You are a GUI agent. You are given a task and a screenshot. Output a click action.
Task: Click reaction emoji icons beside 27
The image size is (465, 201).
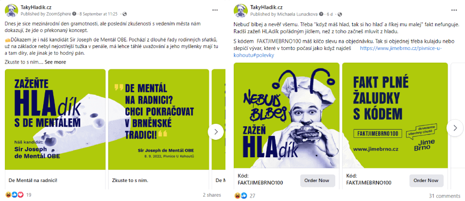(x=241, y=196)
